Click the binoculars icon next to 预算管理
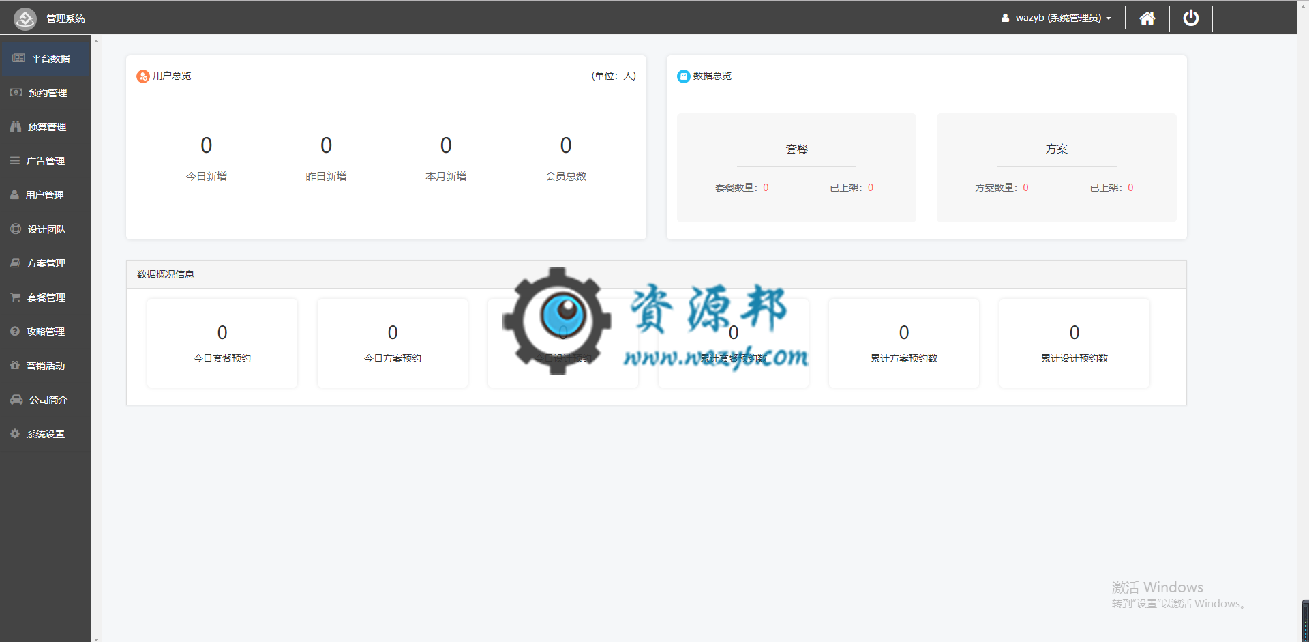 [16, 126]
